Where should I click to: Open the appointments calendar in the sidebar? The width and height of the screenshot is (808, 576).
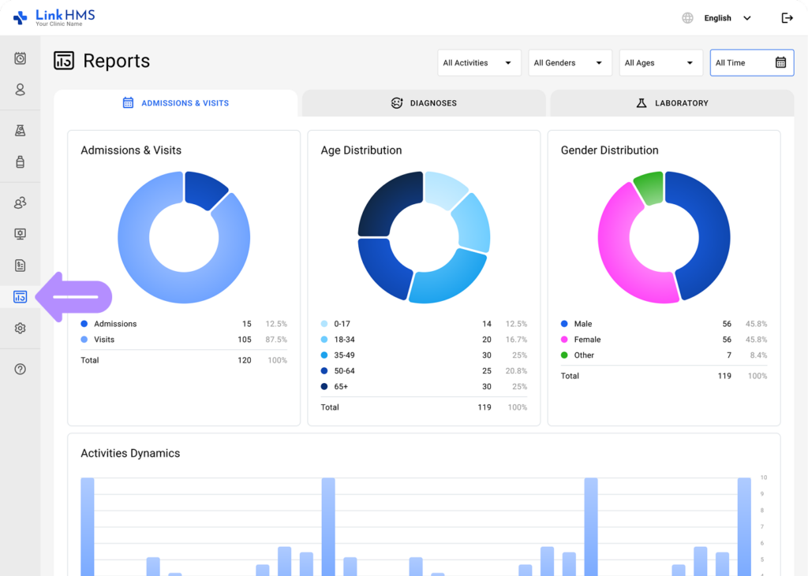pos(19,58)
